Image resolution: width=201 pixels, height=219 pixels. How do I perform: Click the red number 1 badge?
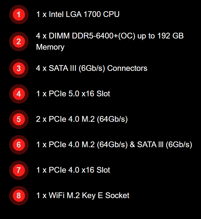tap(19, 15)
